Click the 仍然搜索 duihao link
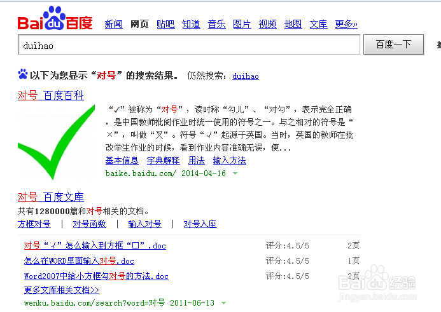 (246, 76)
